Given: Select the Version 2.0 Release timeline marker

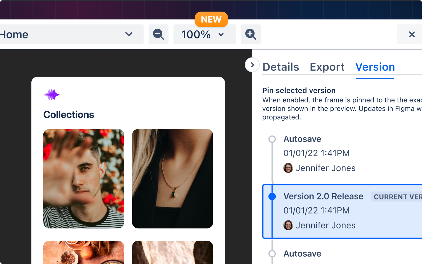Looking at the screenshot, I should coord(272,196).
